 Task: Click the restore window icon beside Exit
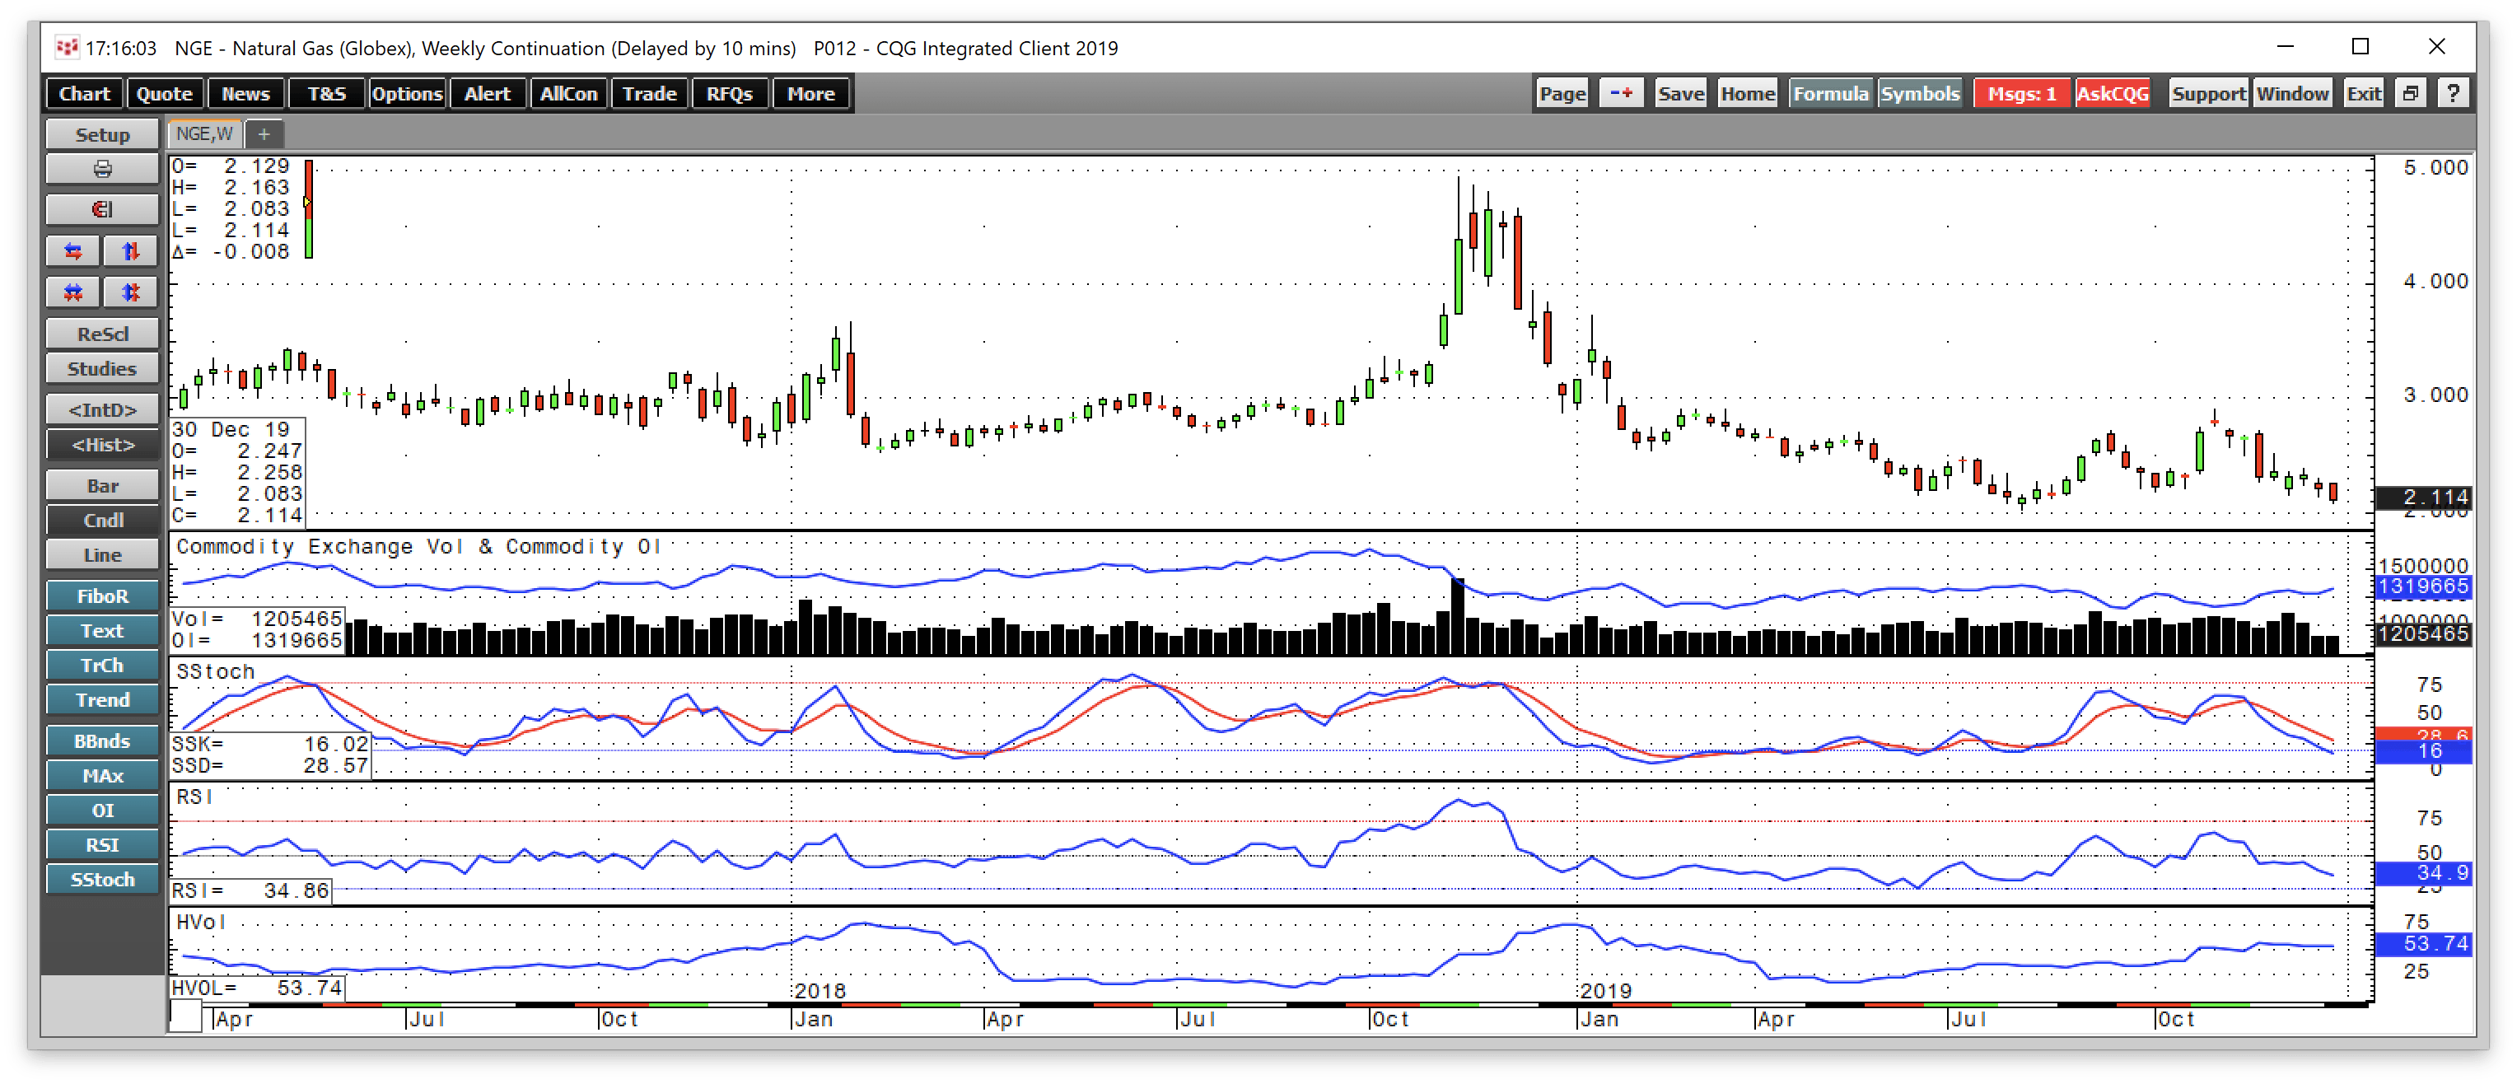click(2411, 94)
